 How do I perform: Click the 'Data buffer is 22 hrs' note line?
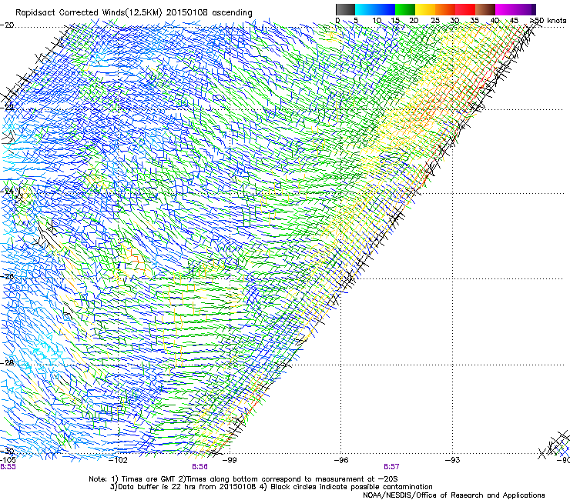[271, 487]
